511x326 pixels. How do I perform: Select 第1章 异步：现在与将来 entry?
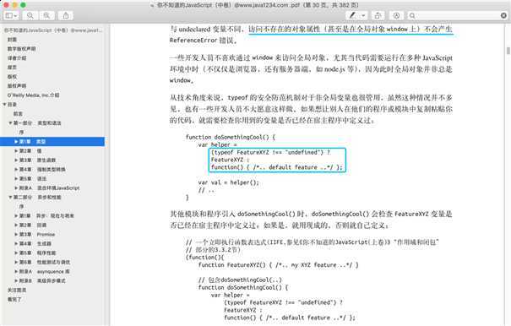coord(46,216)
